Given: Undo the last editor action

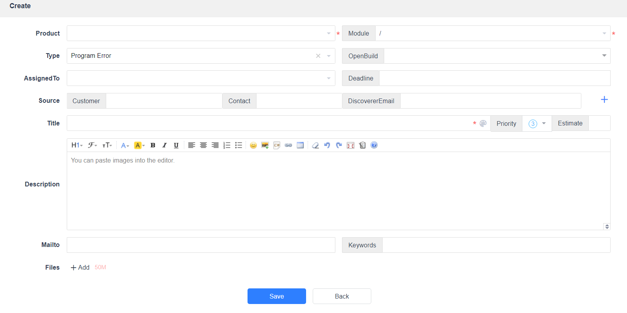Looking at the screenshot, I should click(327, 145).
